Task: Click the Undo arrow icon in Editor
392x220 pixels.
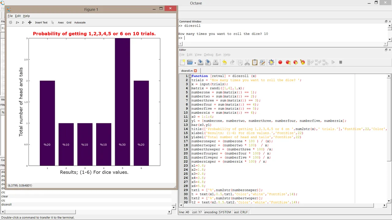Action: (224, 62)
